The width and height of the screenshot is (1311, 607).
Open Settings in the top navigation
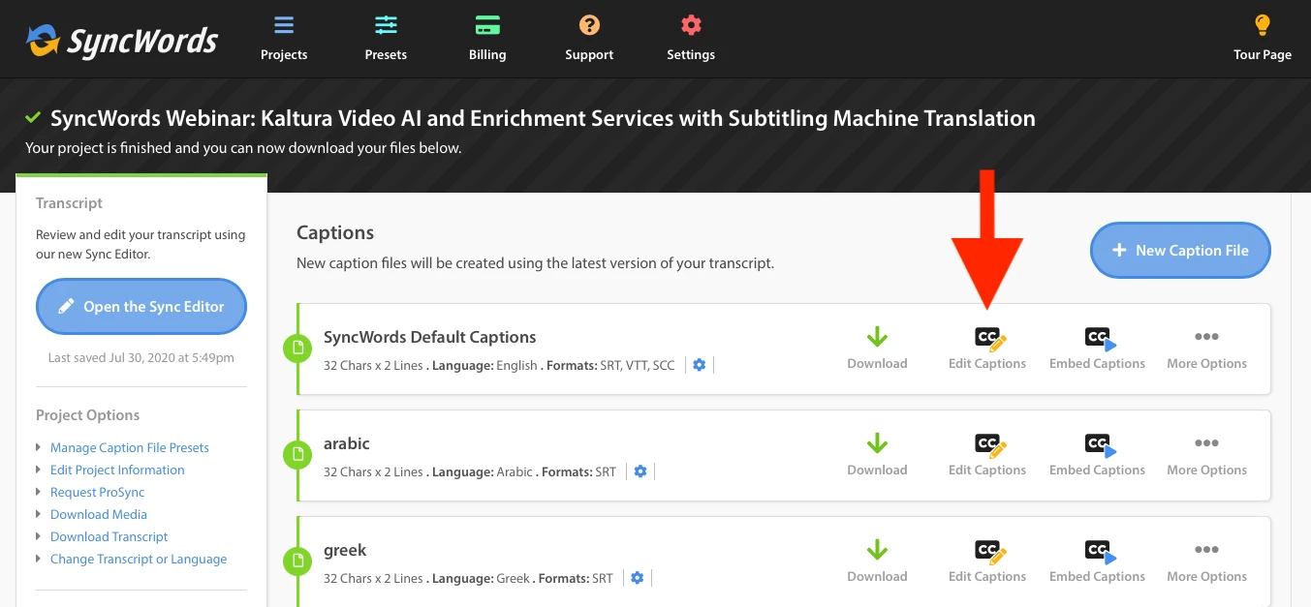(x=691, y=39)
